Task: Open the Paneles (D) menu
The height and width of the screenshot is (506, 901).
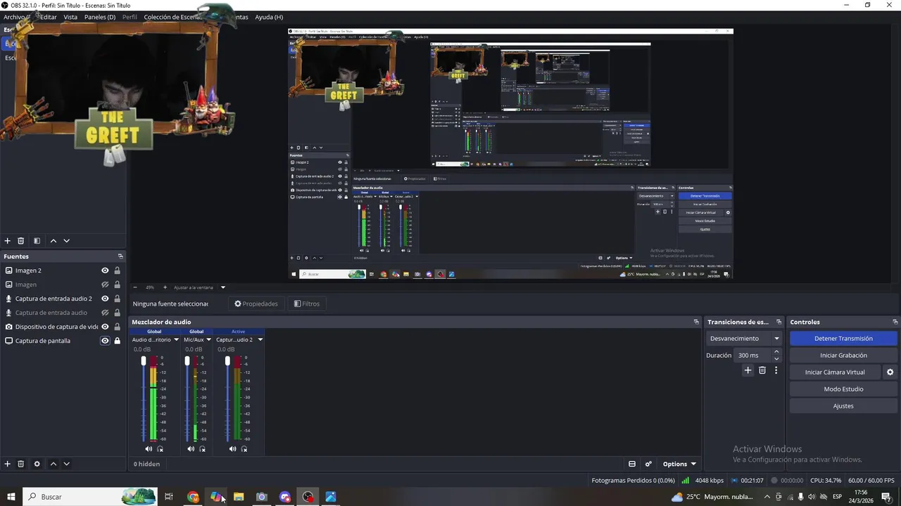Action: [100, 17]
